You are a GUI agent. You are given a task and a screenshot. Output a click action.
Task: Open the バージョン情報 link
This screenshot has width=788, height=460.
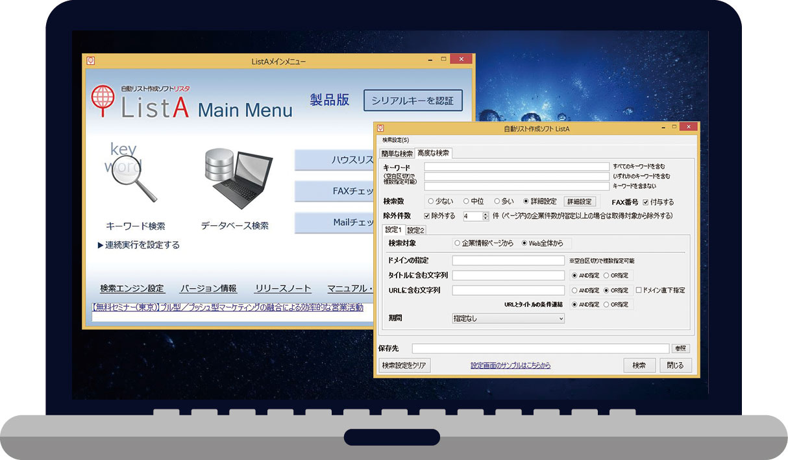(208, 289)
